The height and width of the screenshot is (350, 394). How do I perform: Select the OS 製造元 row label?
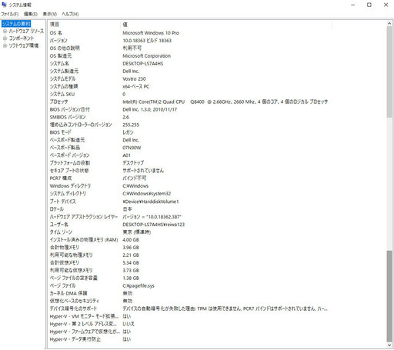tap(61, 56)
